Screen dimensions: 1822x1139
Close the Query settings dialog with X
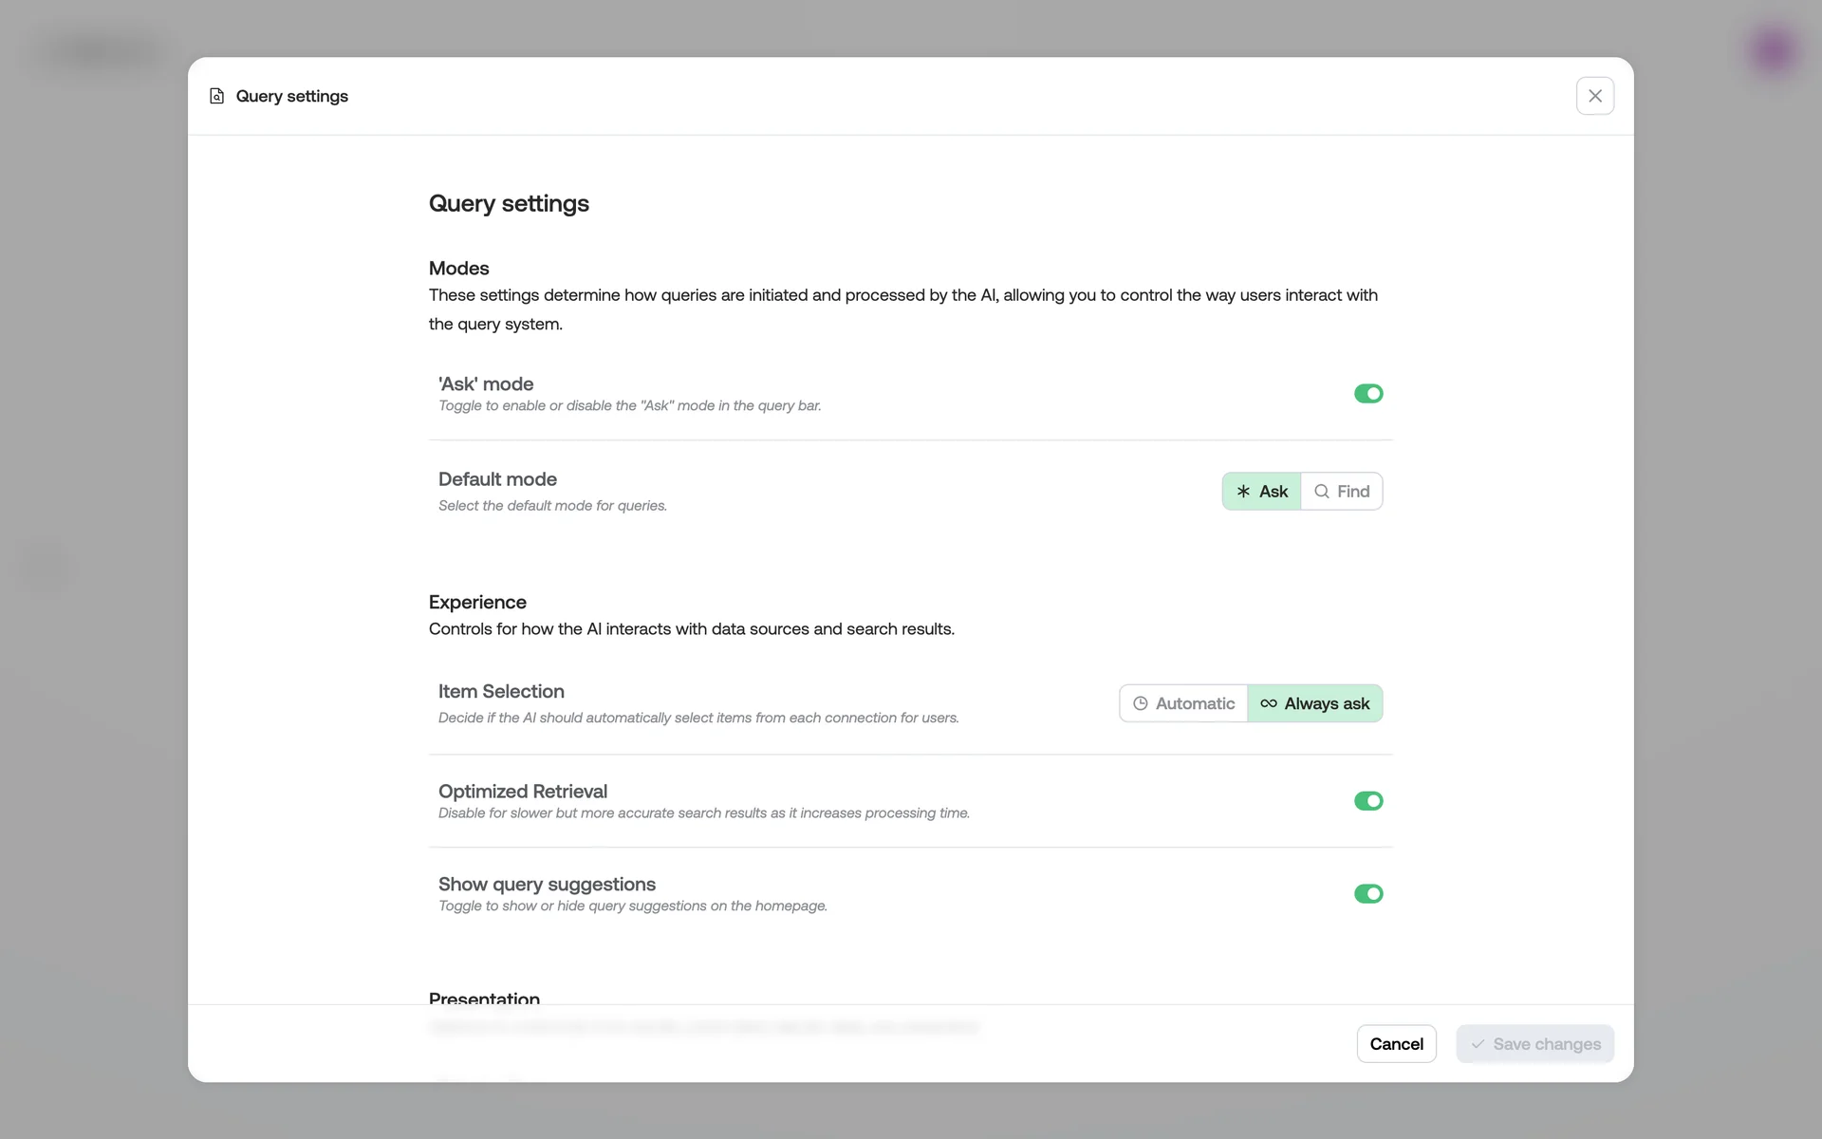tap(1594, 96)
